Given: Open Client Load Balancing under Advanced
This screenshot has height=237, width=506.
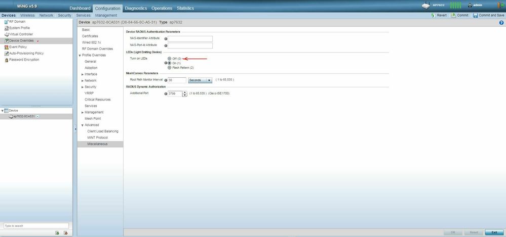Looking at the screenshot, I should point(103,131).
